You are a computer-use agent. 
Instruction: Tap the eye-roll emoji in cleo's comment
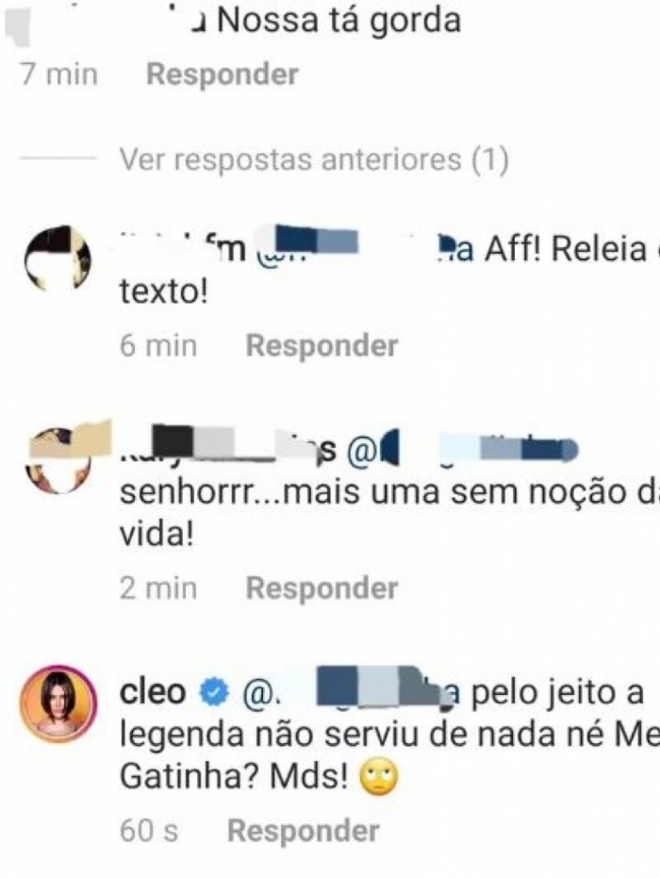click(378, 777)
